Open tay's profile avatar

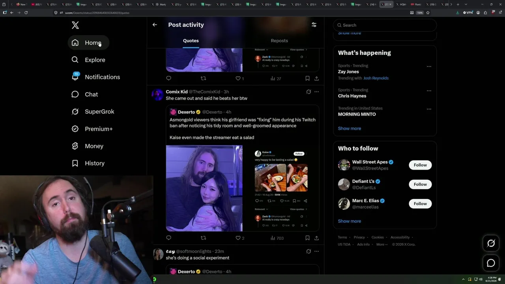click(158, 254)
